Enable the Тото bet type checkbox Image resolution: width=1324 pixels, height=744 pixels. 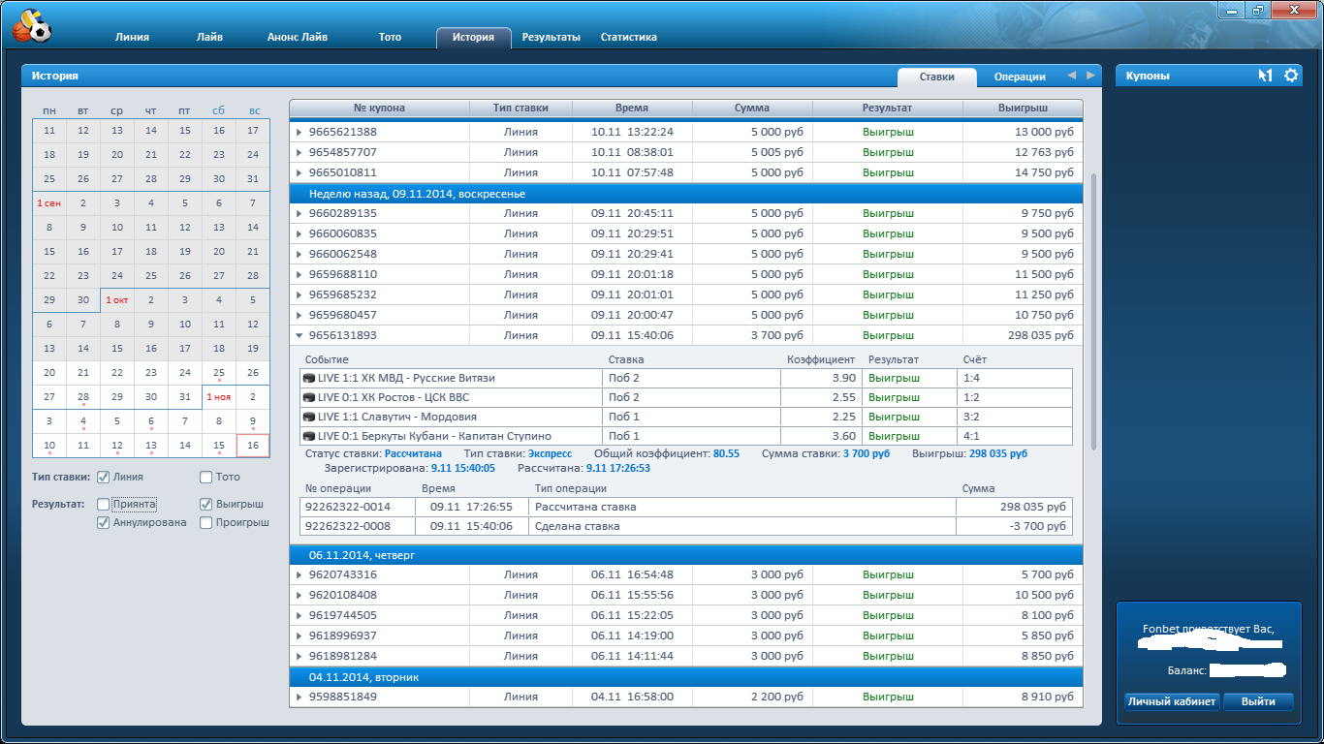point(205,477)
